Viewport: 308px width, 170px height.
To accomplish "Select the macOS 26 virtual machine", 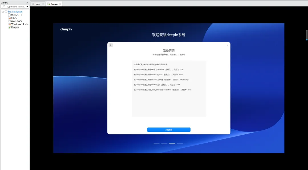I will click(x=17, y=21).
